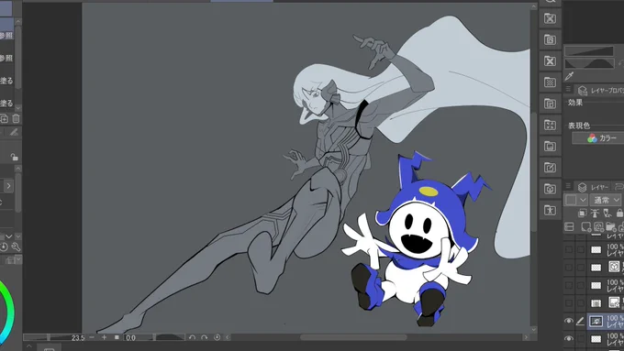Duplicate sub tool icon beside trash

pyautogui.click(x=4, y=118)
